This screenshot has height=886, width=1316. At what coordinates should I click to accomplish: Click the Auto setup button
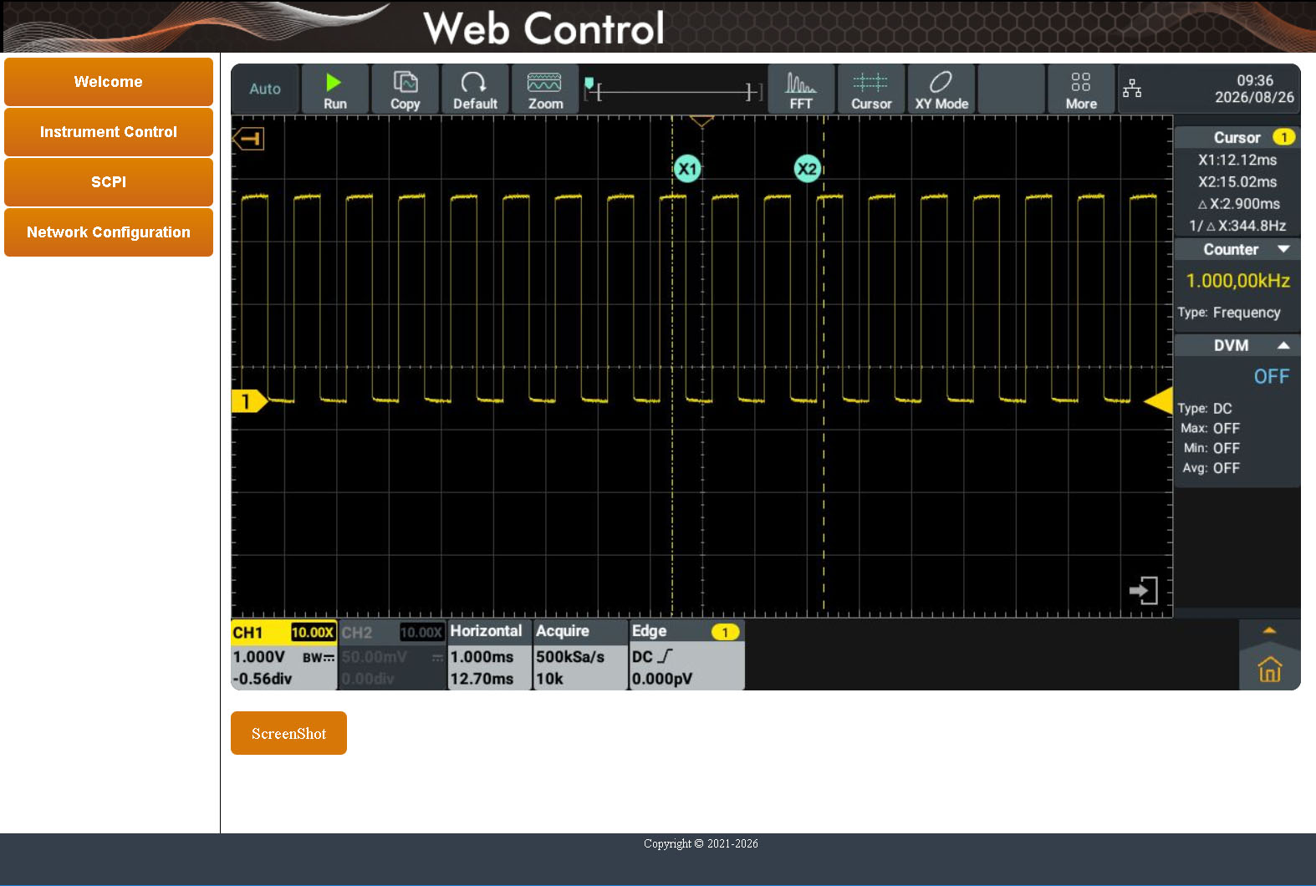click(x=265, y=89)
